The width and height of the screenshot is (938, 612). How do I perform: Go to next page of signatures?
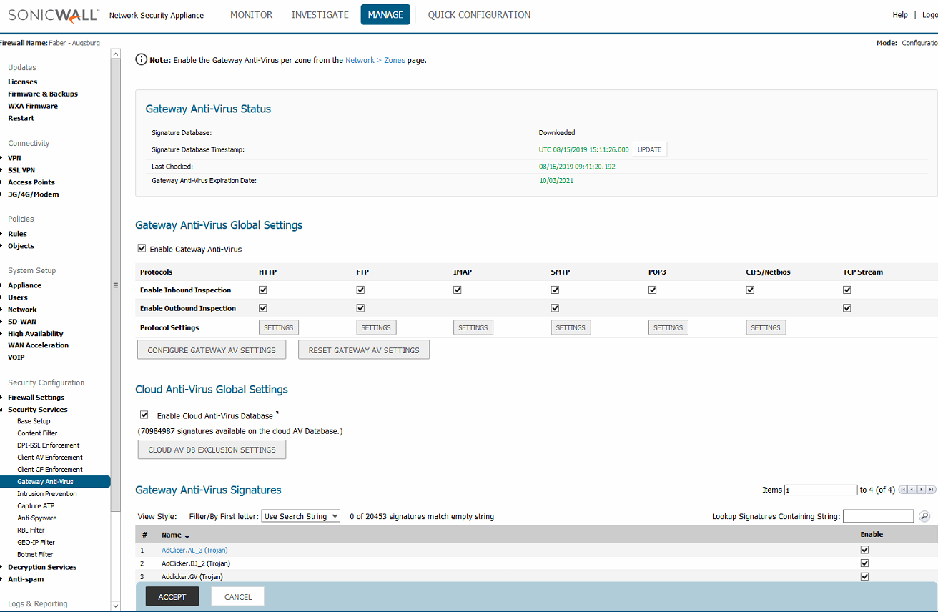[922, 490]
